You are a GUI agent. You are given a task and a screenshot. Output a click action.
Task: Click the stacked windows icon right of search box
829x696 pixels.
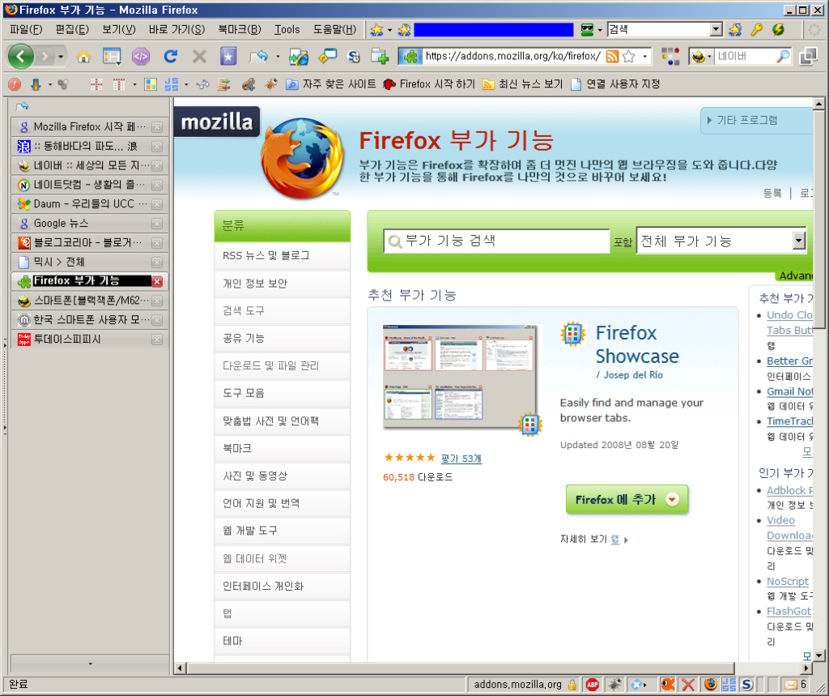pos(809,56)
